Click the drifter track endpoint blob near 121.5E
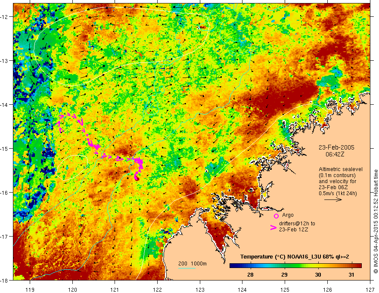Screen dimensions: 379x293 point(137,178)
